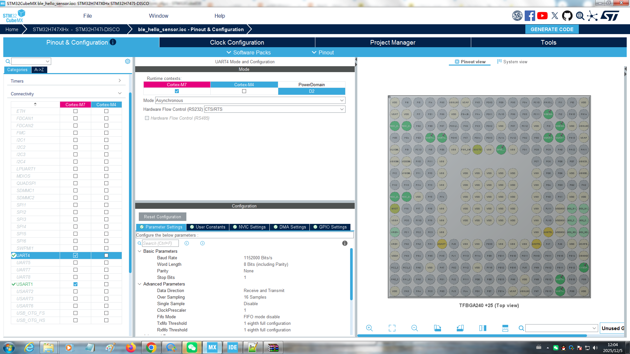Enable UART5 for Cortex-M7
The image size is (630, 354).
75,263
